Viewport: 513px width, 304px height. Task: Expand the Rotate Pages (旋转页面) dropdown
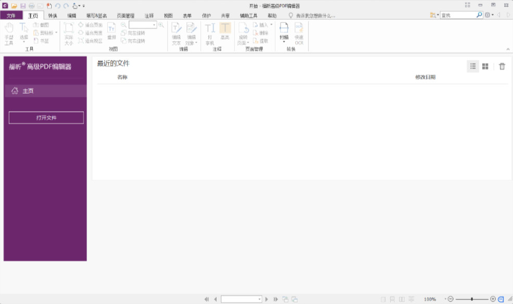pyautogui.click(x=248, y=43)
